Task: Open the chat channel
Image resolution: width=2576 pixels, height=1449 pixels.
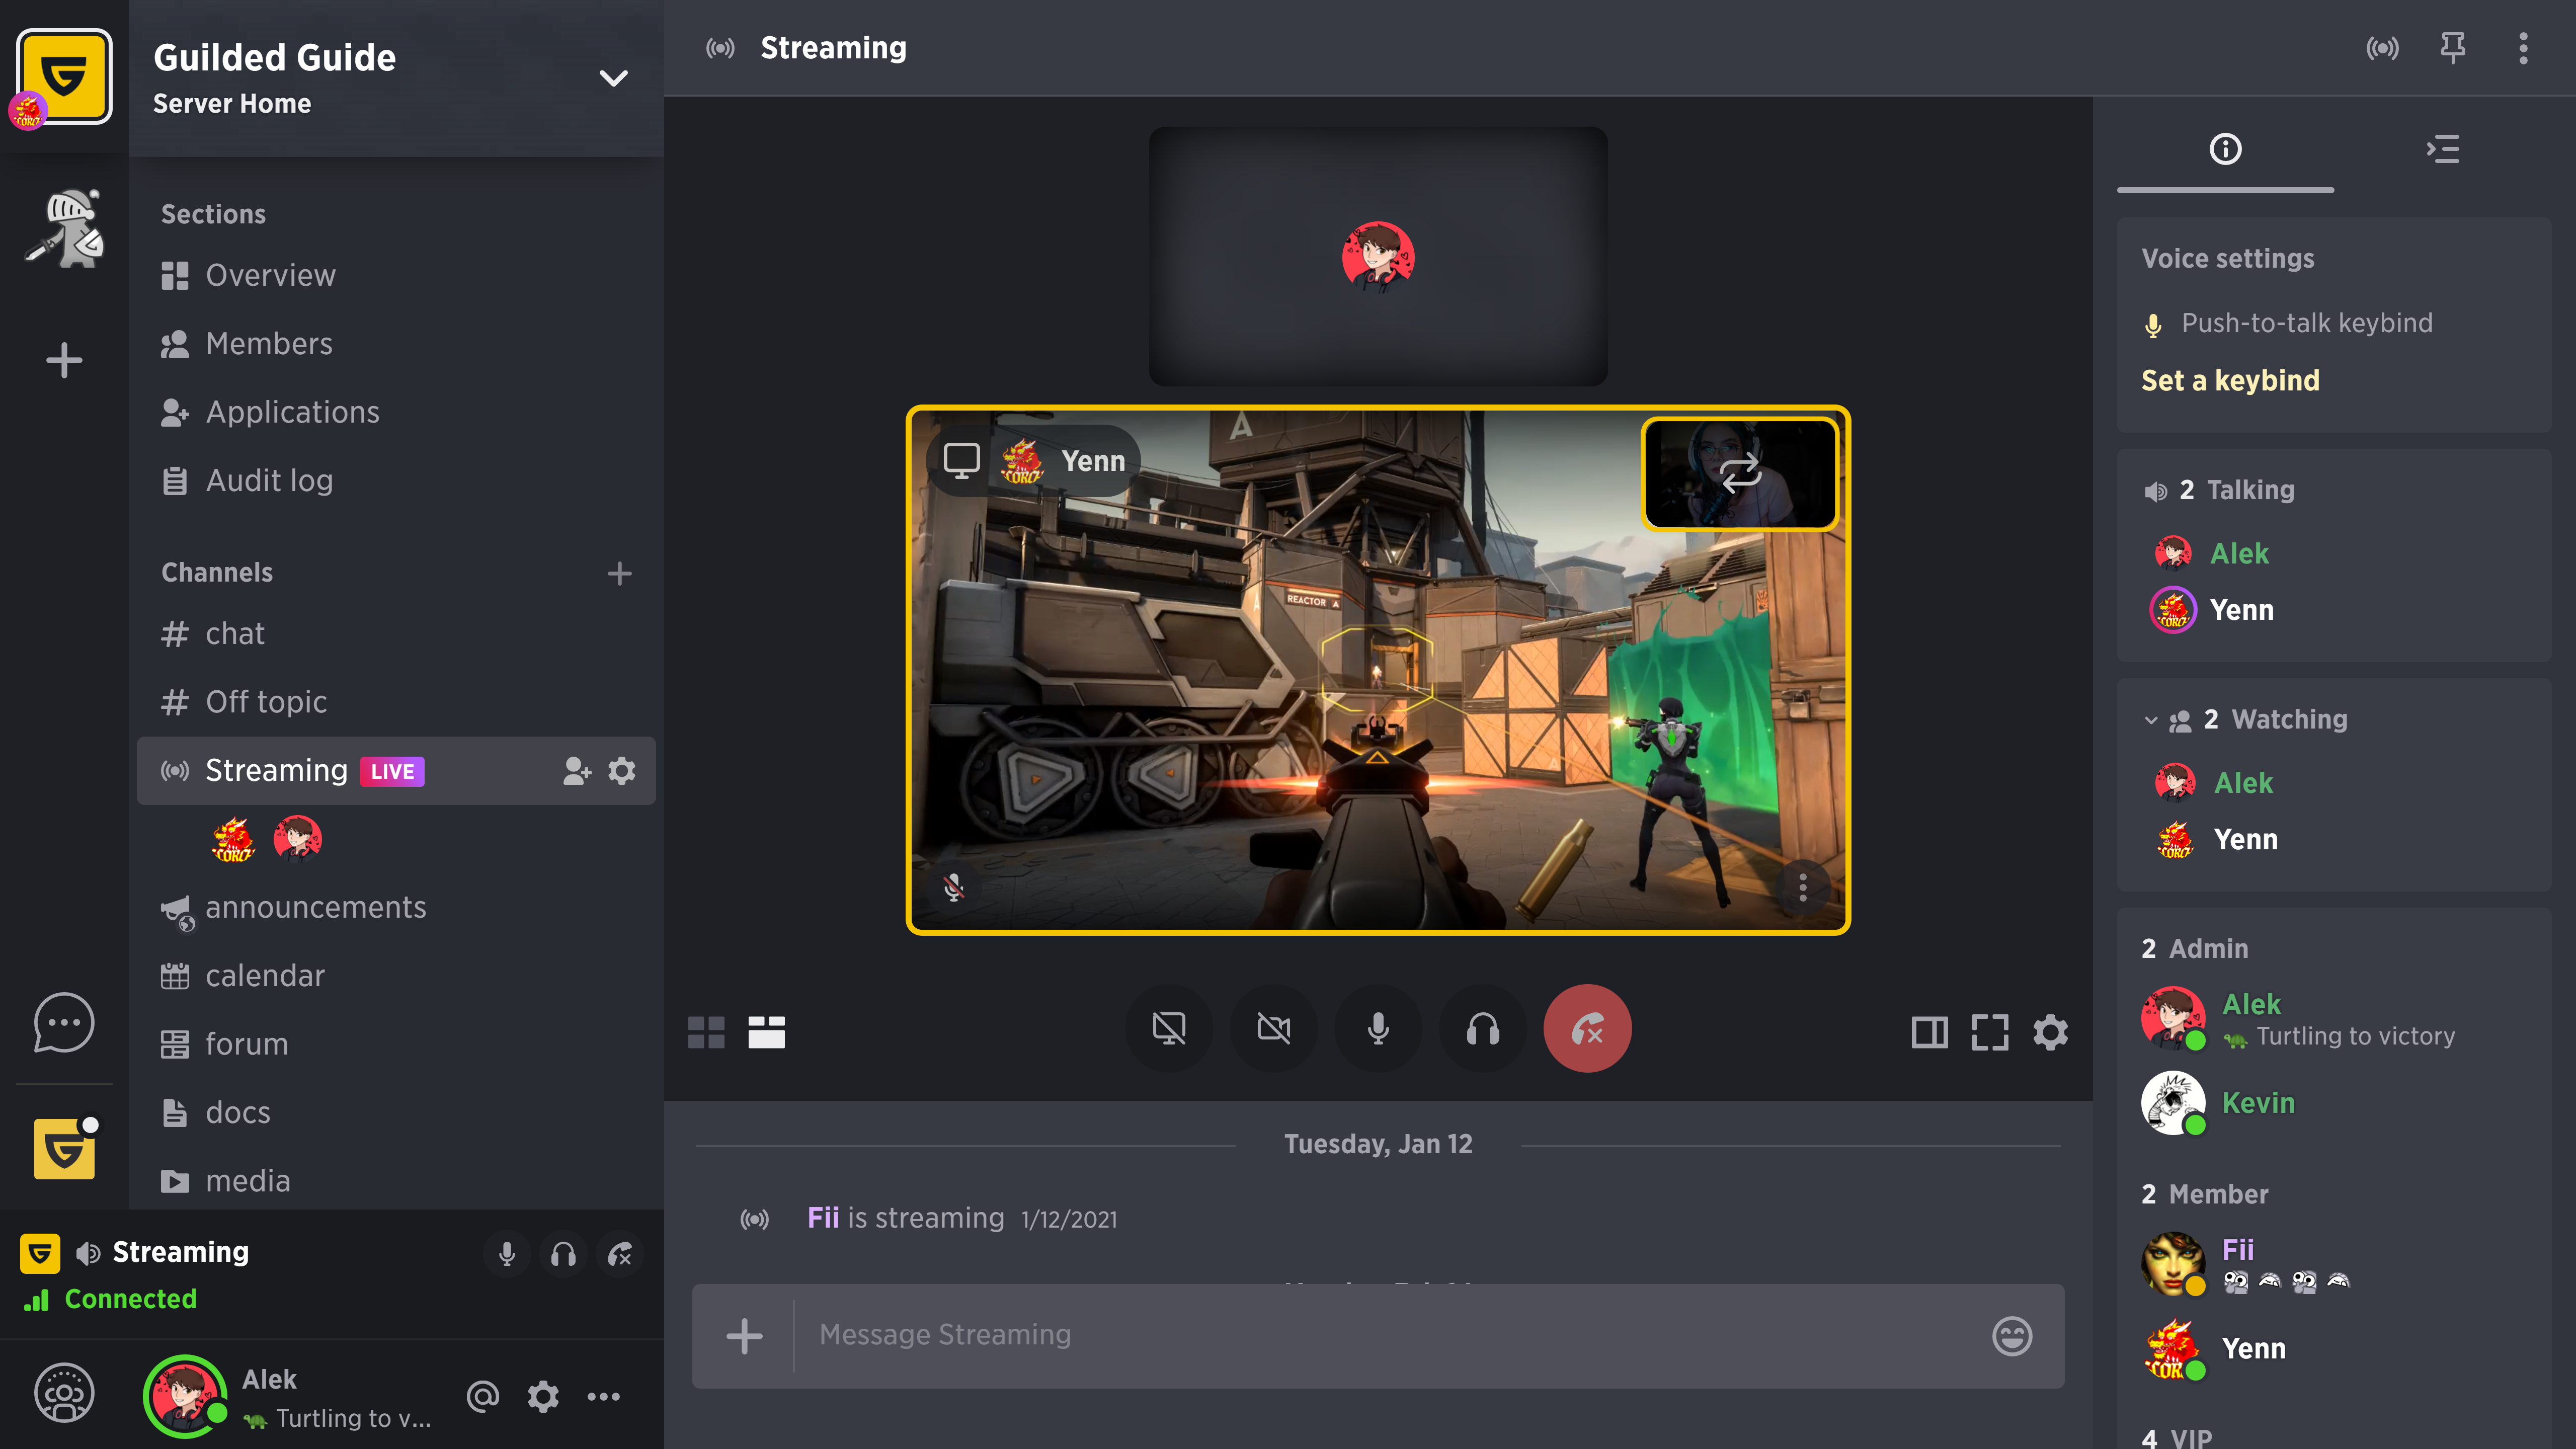Action: pyautogui.click(x=396, y=634)
